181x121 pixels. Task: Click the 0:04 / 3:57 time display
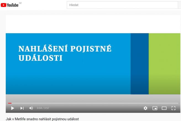pos(43,108)
